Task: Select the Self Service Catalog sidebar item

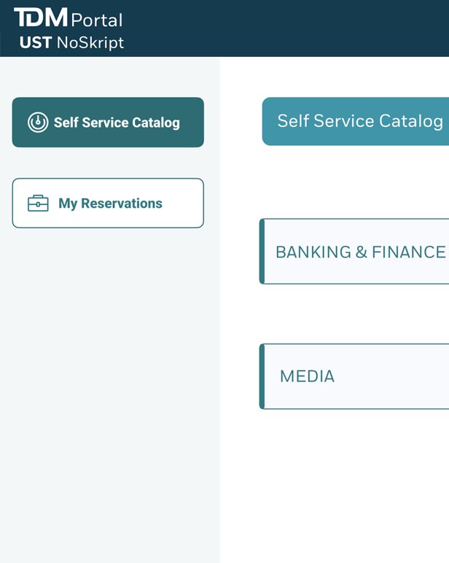Action: (108, 122)
